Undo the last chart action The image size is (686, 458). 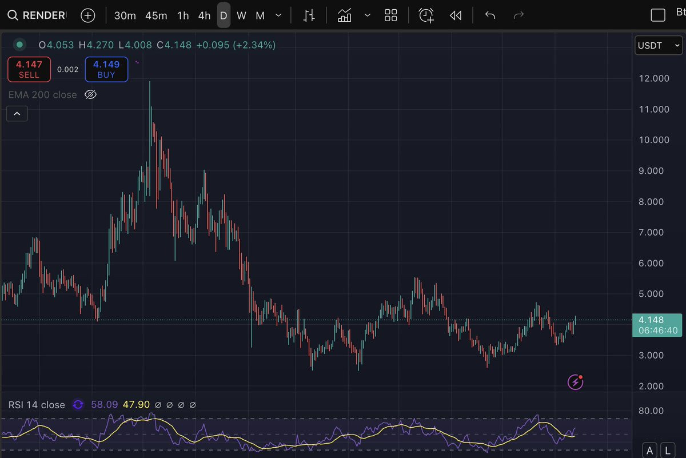pyautogui.click(x=490, y=15)
